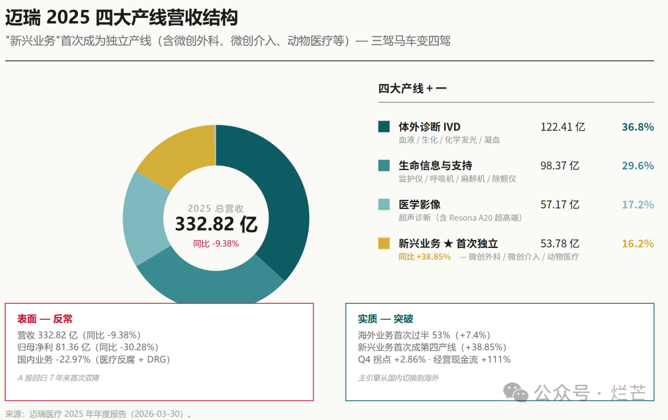Click the subtitle starting with "新兴业务"首次成为独立产线

(x=228, y=41)
